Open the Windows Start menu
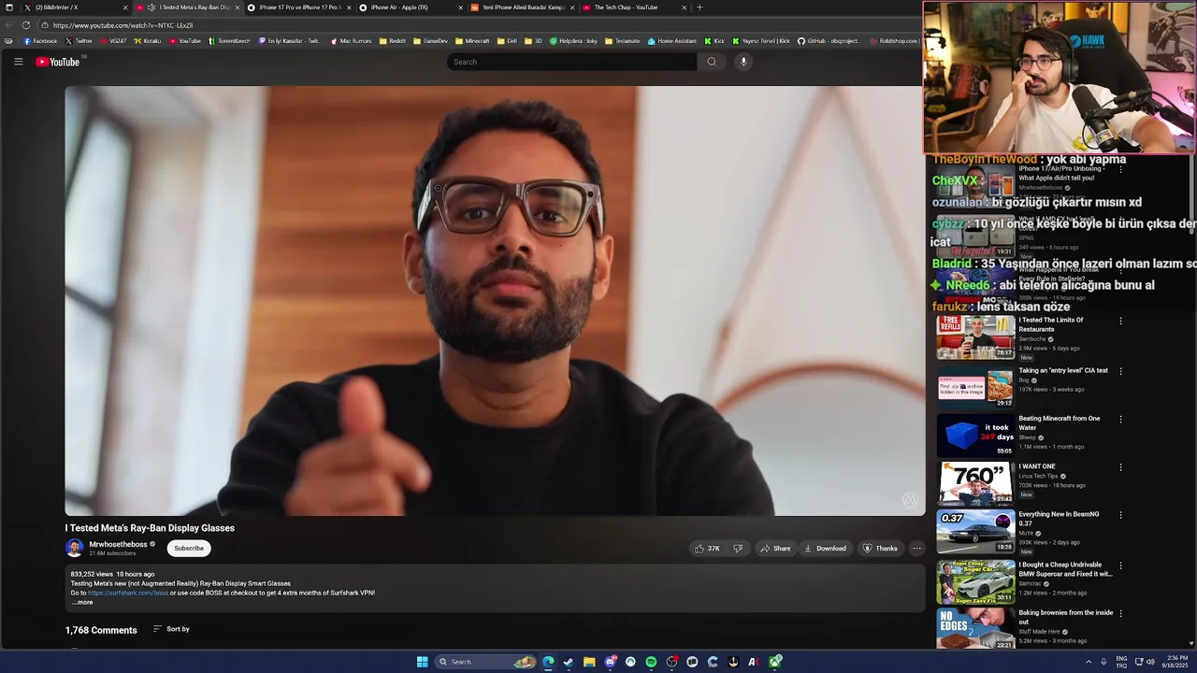 422,662
